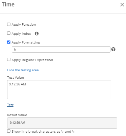The width and height of the screenshot is (126, 136).
Task: Focus the Test Value text area
Action: coord(59,89)
